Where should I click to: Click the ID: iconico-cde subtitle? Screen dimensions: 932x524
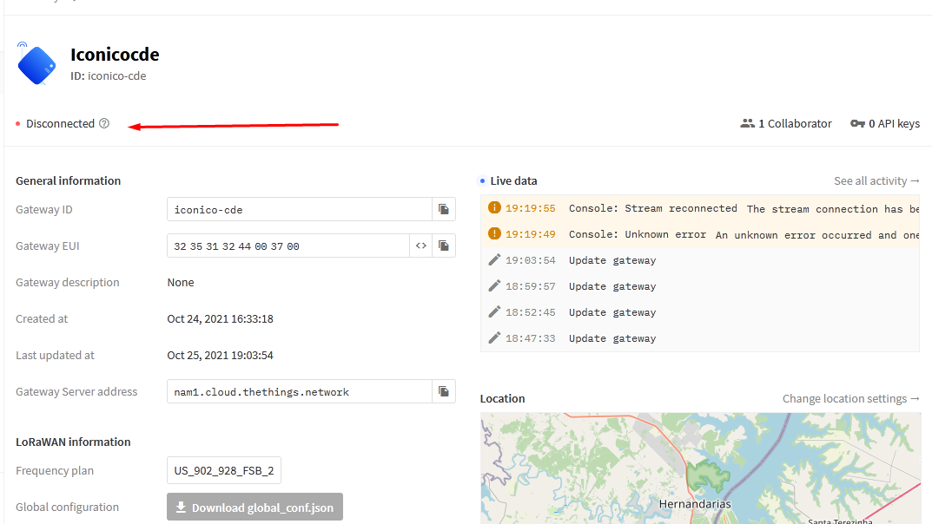109,76
